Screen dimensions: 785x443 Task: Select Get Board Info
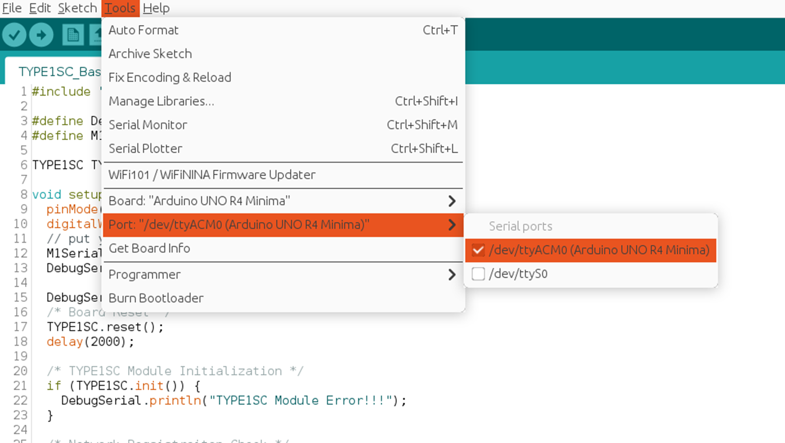(283, 248)
